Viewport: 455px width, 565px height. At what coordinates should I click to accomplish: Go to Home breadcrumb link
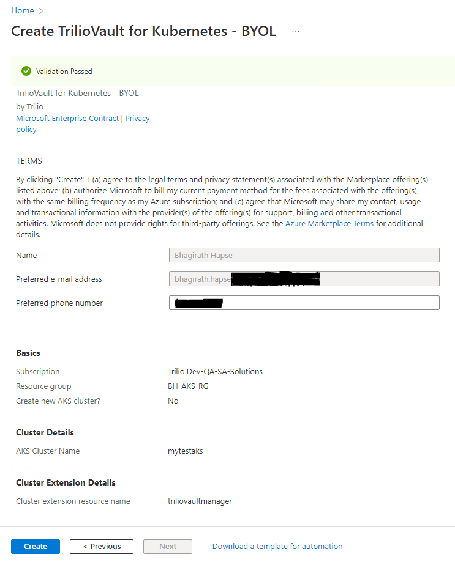[x=23, y=11]
